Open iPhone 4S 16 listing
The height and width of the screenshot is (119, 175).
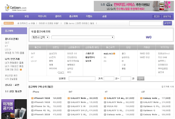click(43, 111)
